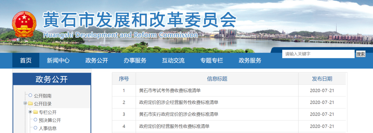Click folder icon beside 公开目录
Image resolution: width=373 pixels, height=133 pixels.
[30, 104]
